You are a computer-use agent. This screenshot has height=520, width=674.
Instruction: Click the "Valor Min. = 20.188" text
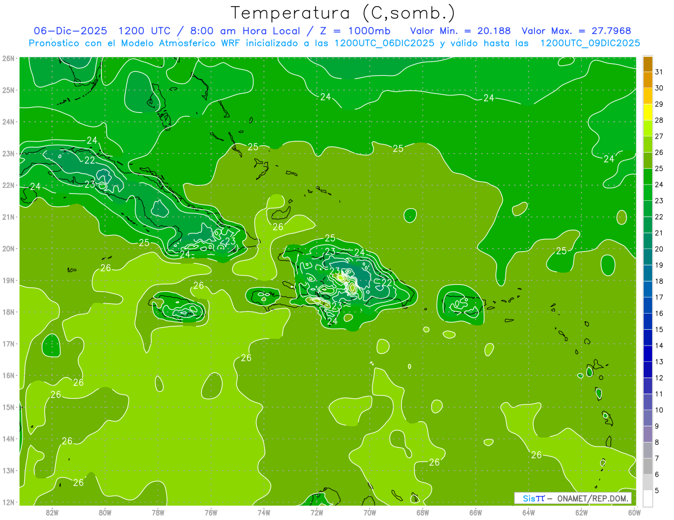coord(461,30)
